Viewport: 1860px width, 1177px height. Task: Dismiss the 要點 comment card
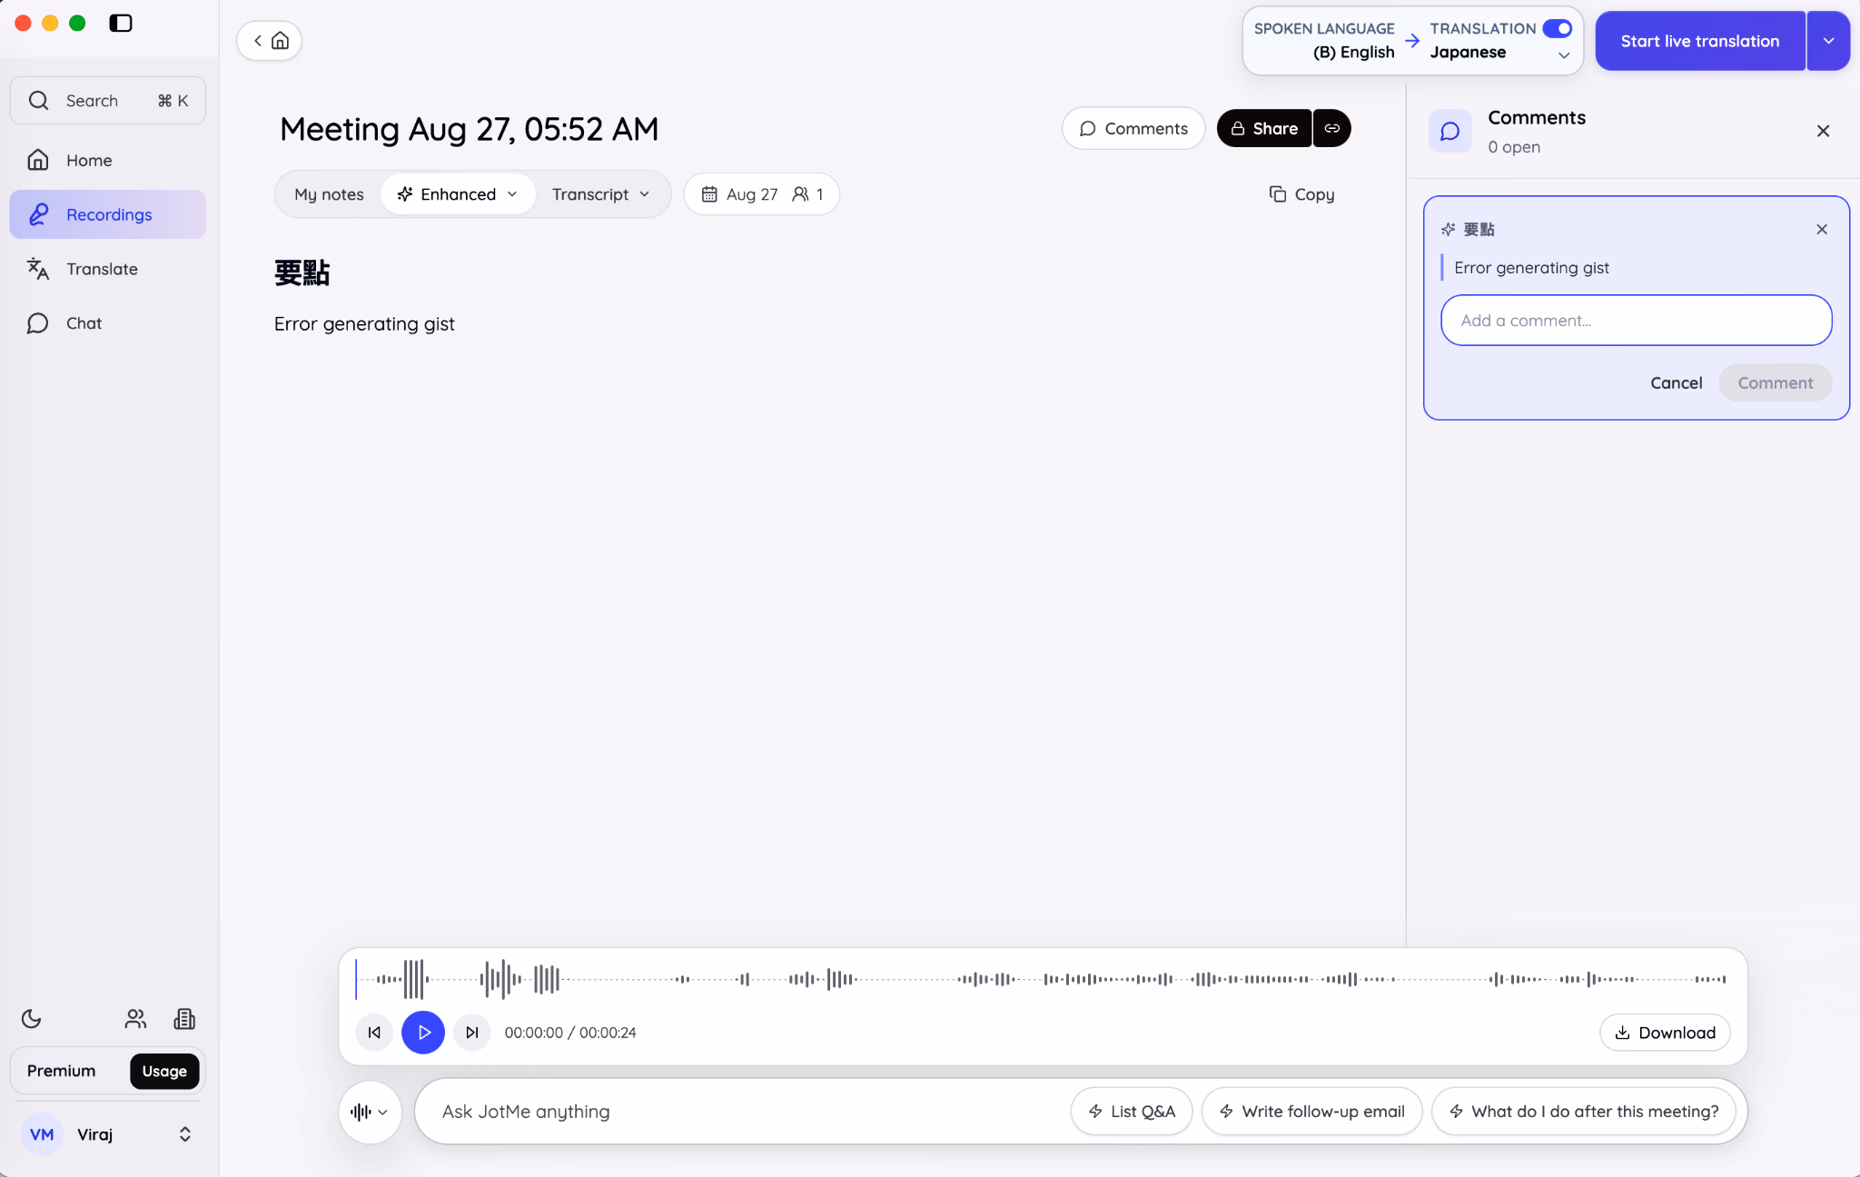1822,229
